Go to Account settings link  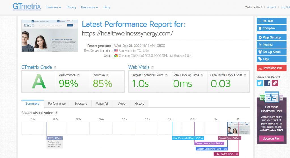click(x=272, y=7)
